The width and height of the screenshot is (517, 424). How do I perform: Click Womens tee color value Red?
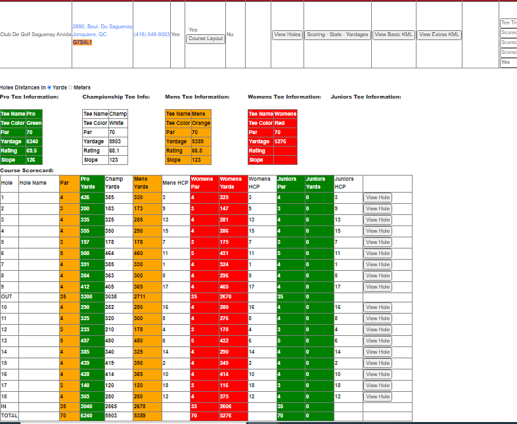click(279, 123)
